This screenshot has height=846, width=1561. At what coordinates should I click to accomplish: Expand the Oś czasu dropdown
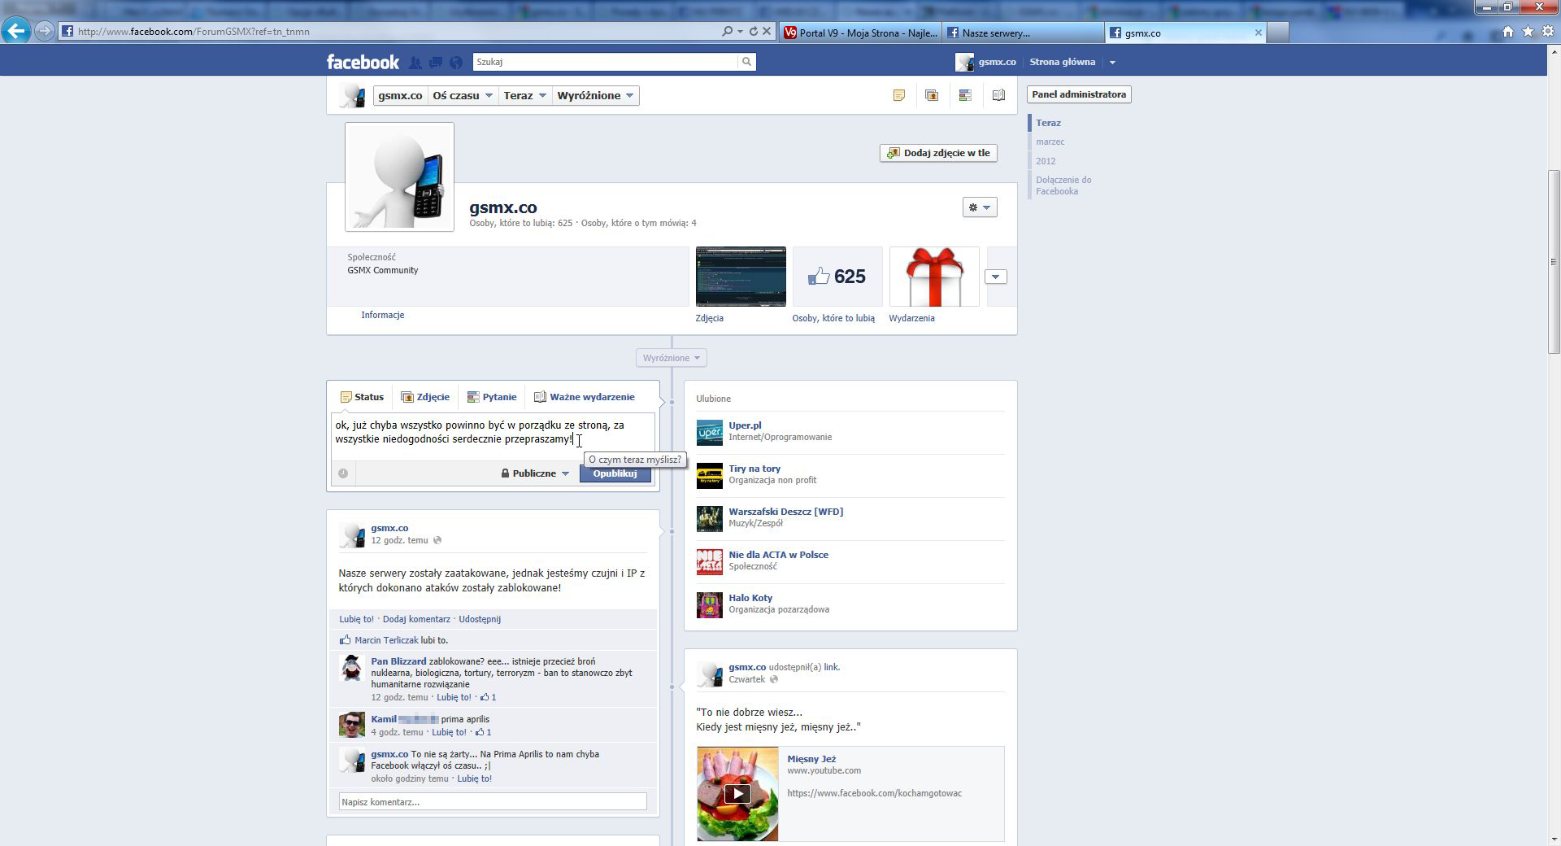click(463, 96)
